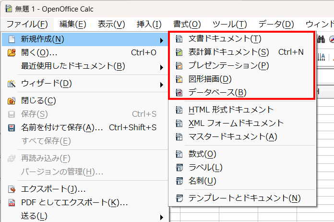This screenshot has height=222, width=334.
Task: Click the PDF icon beside PDF としてエクスポート
Action: pyautogui.click(x=12, y=203)
